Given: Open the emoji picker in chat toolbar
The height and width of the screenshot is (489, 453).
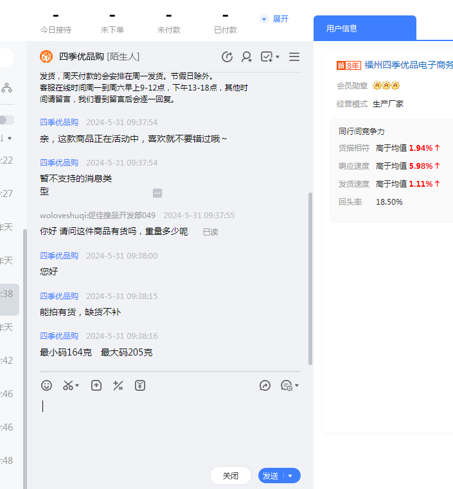Looking at the screenshot, I should (x=46, y=385).
